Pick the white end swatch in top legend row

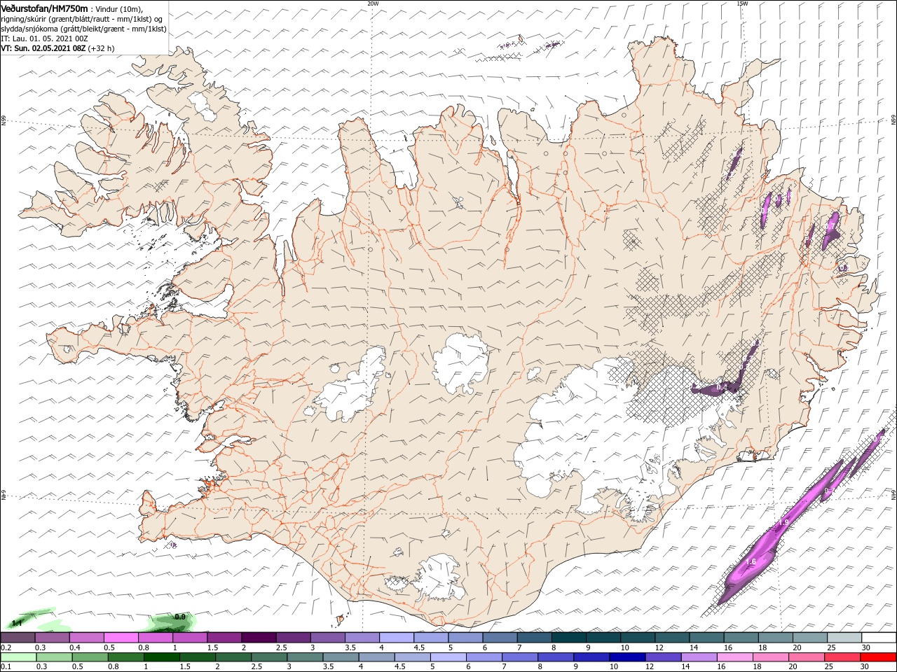point(878,638)
